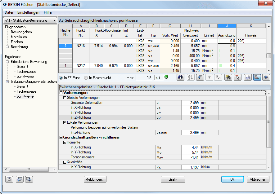Click Grenzwert cell 400.00
Viewport: 275px width, 194px height.
(x=191, y=56)
